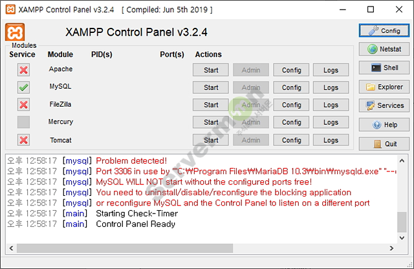The image size is (414, 269).
Task: Open the MySQL Admin button
Action: coord(251,87)
